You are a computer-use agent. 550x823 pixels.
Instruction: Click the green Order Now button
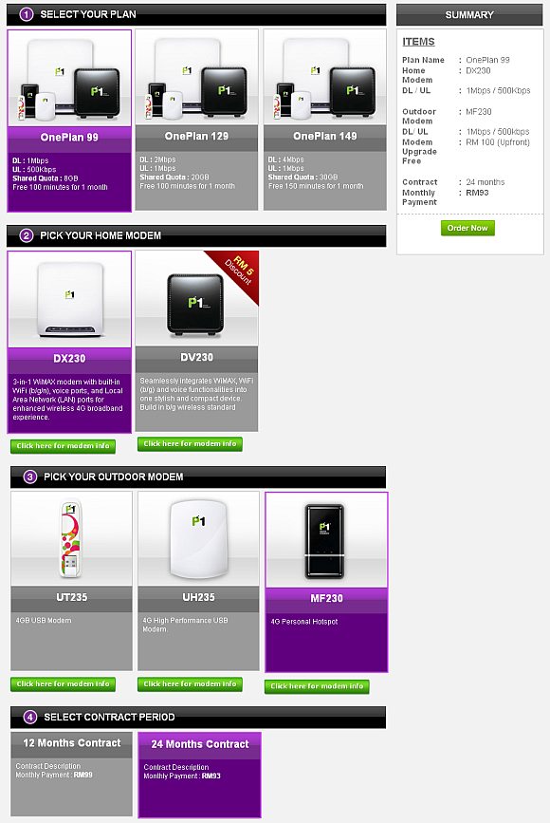(x=467, y=228)
